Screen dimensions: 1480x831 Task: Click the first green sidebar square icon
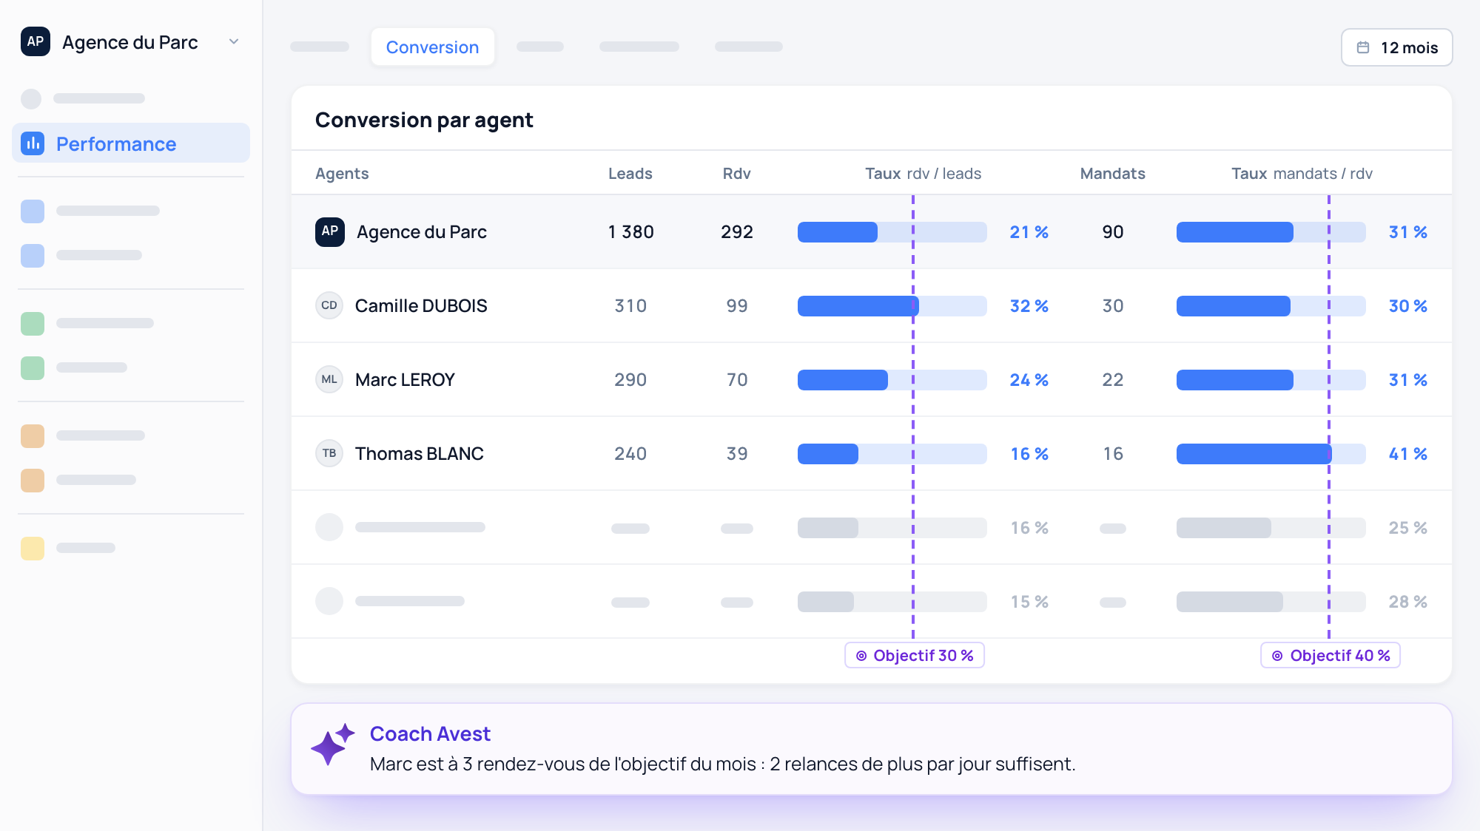[x=33, y=324]
